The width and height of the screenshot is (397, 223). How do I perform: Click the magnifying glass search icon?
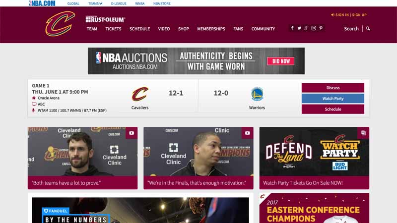click(x=368, y=29)
